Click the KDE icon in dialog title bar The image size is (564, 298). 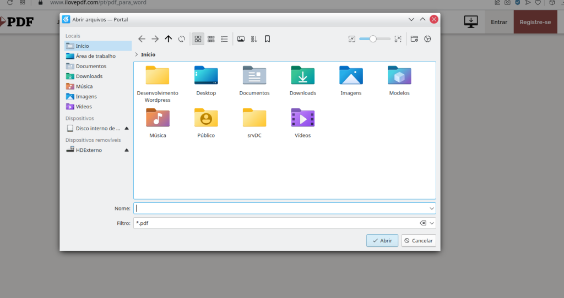(x=66, y=19)
